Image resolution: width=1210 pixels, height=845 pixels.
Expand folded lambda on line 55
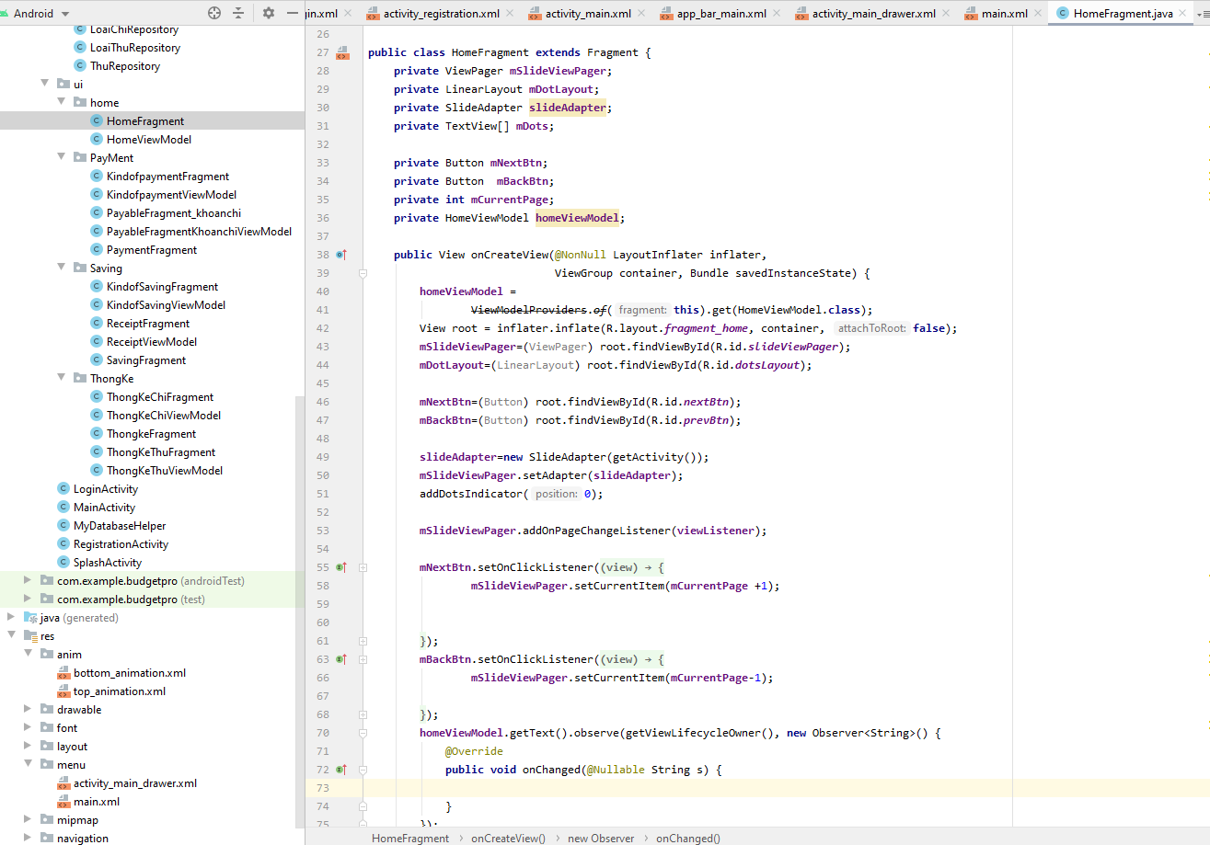(363, 567)
